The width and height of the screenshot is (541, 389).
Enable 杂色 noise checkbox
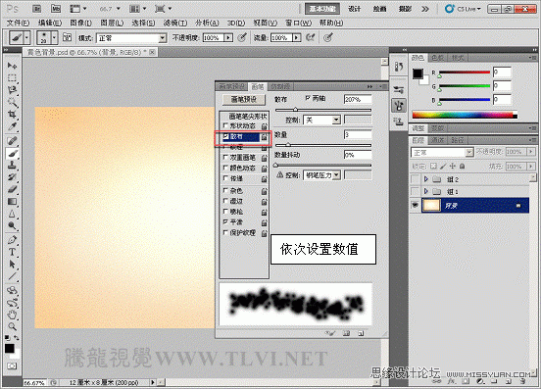point(225,190)
